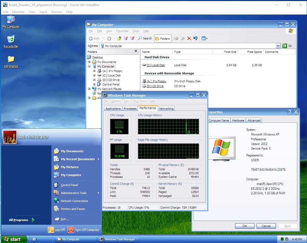Screen dimensions: 307x243
Task: Click the blue Undo toolbar icon
Action: pos(195,38)
